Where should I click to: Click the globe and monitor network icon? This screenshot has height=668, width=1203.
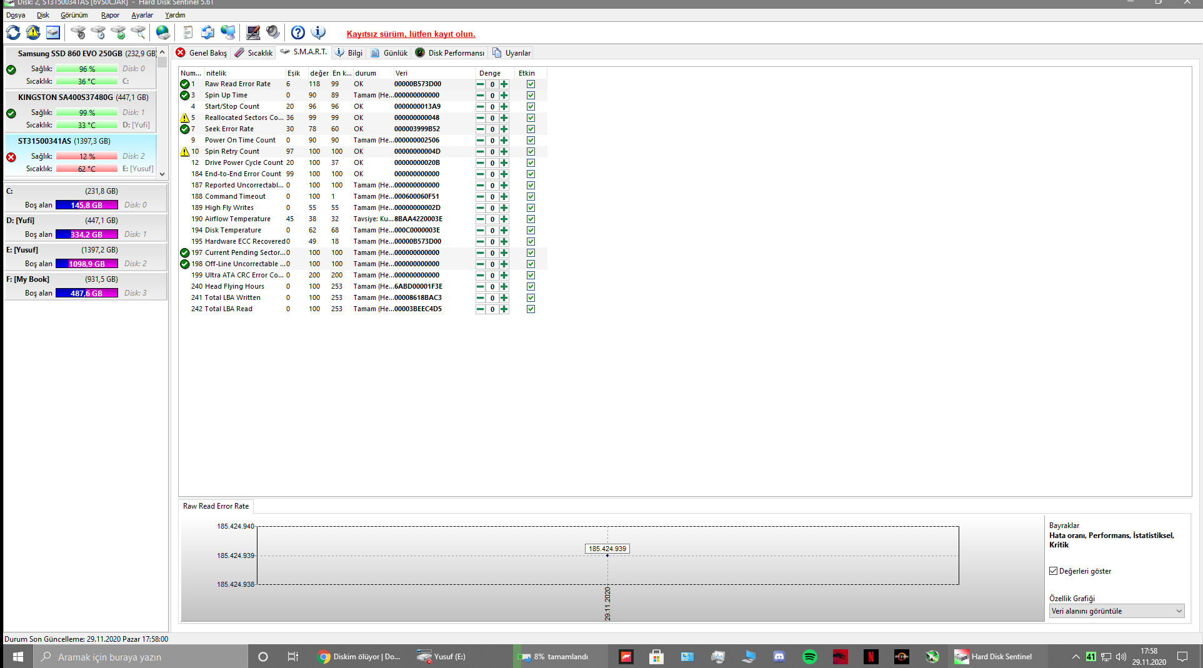(x=228, y=32)
